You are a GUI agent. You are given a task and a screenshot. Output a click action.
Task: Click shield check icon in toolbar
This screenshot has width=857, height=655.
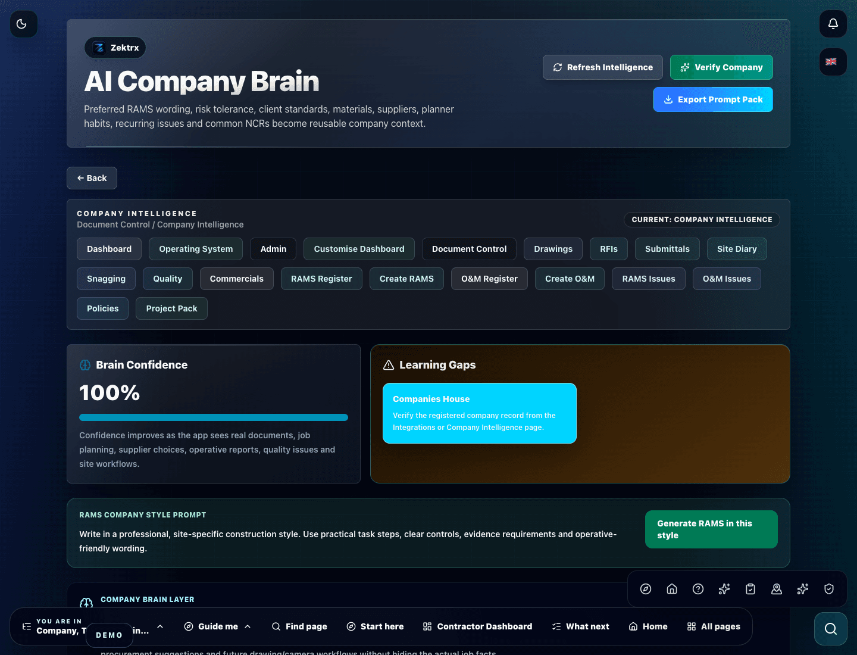tap(829, 589)
